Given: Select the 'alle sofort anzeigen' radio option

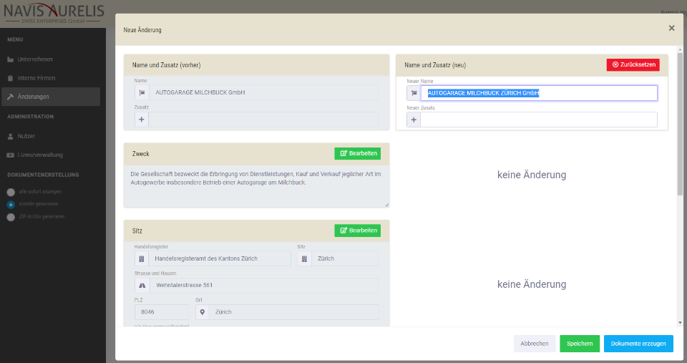Looking at the screenshot, I should 11,192.
